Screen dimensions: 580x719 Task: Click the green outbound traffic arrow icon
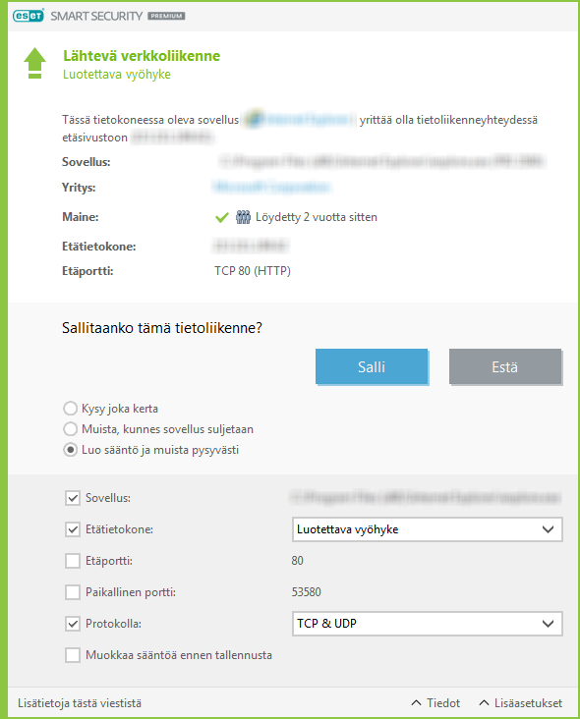34,63
